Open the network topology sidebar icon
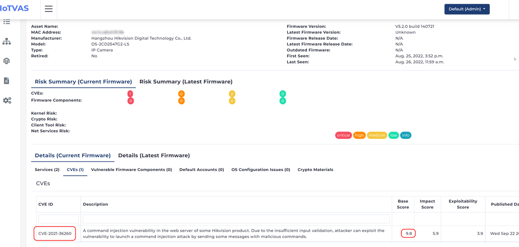Screen dimensions: 519x247 click(6, 41)
